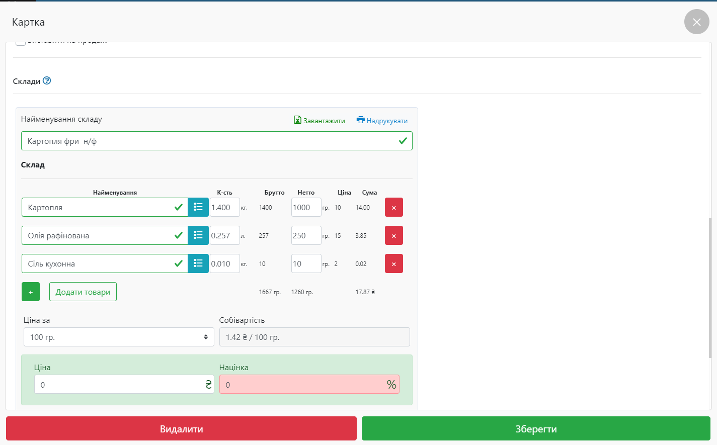Toggle the partially hidden checkbox at top

(x=20, y=43)
